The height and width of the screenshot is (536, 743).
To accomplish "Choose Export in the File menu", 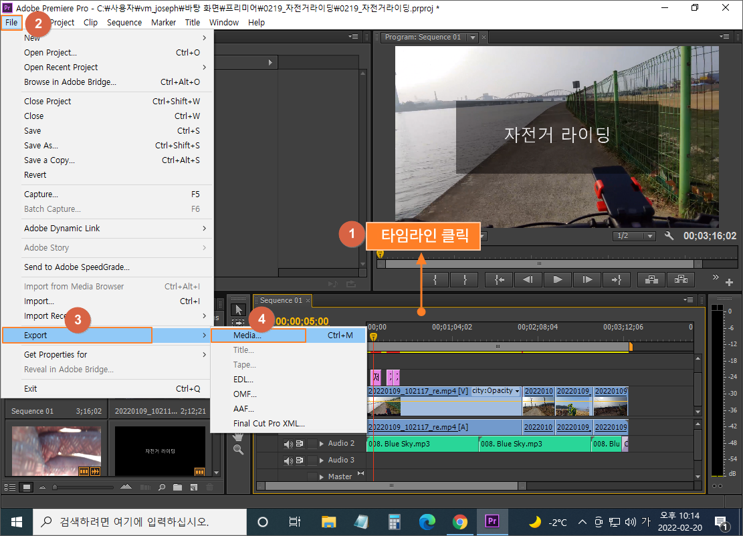I will pyautogui.click(x=106, y=336).
